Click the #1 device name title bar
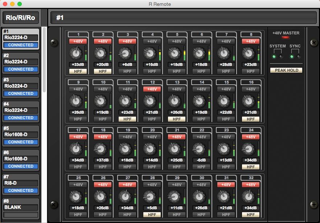 (x=184, y=17)
